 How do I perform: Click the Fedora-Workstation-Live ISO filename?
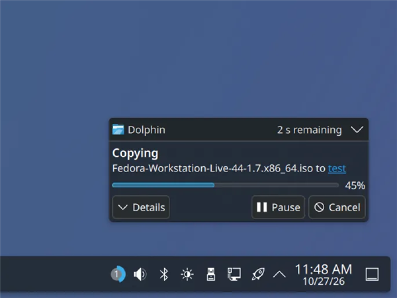(x=212, y=168)
